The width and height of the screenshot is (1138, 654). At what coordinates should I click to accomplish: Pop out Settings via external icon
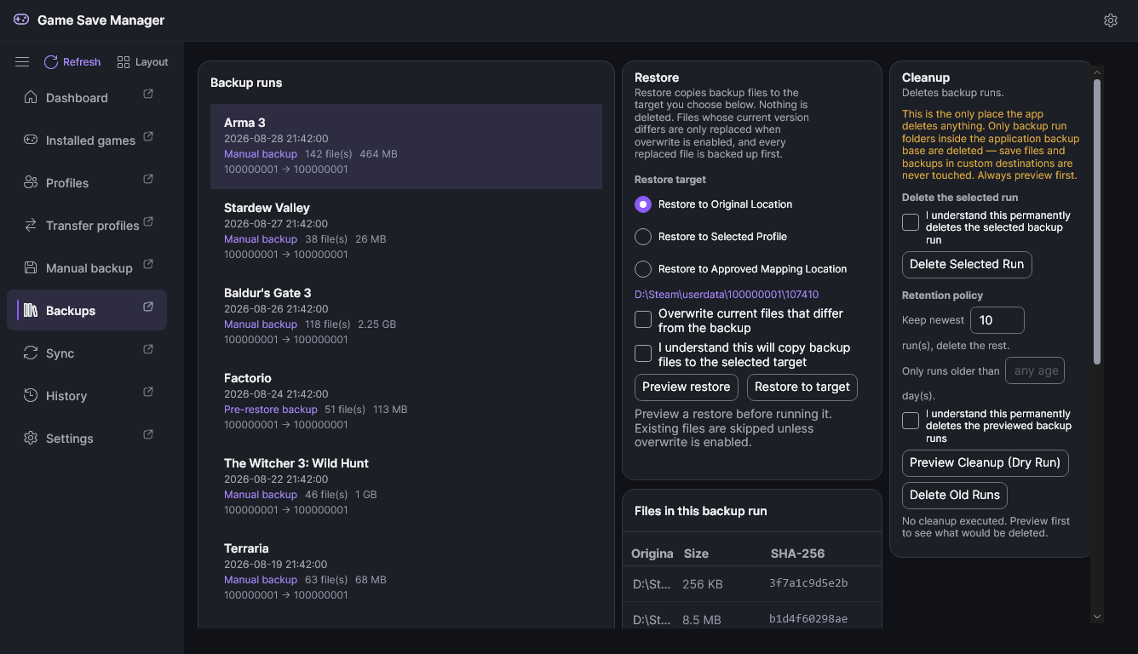click(x=148, y=434)
